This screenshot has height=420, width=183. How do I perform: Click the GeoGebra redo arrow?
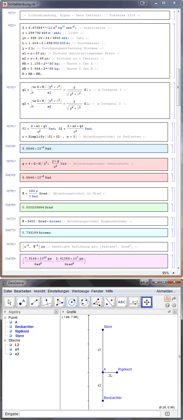coord(174,299)
